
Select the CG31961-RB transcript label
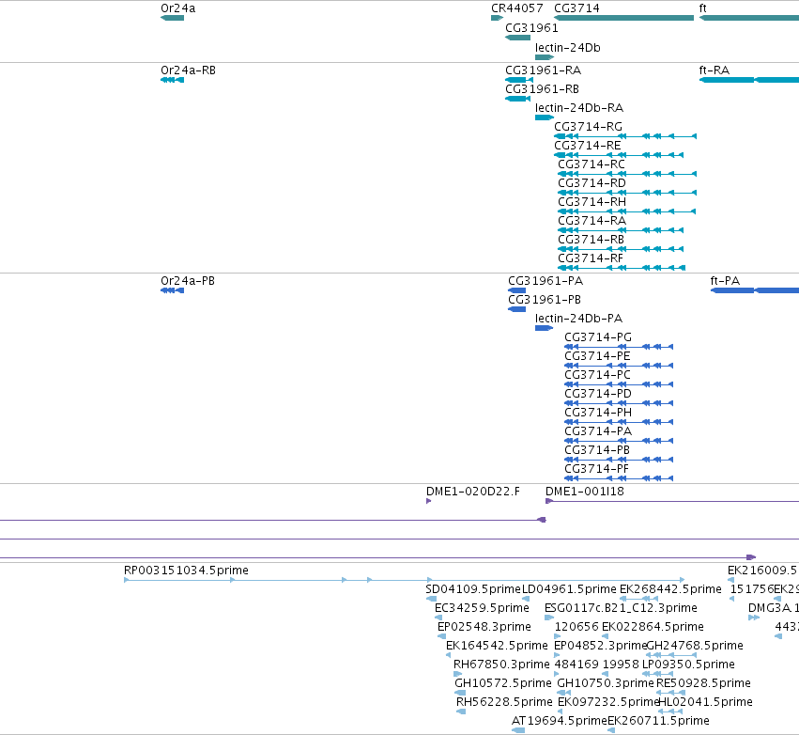click(x=542, y=89)
